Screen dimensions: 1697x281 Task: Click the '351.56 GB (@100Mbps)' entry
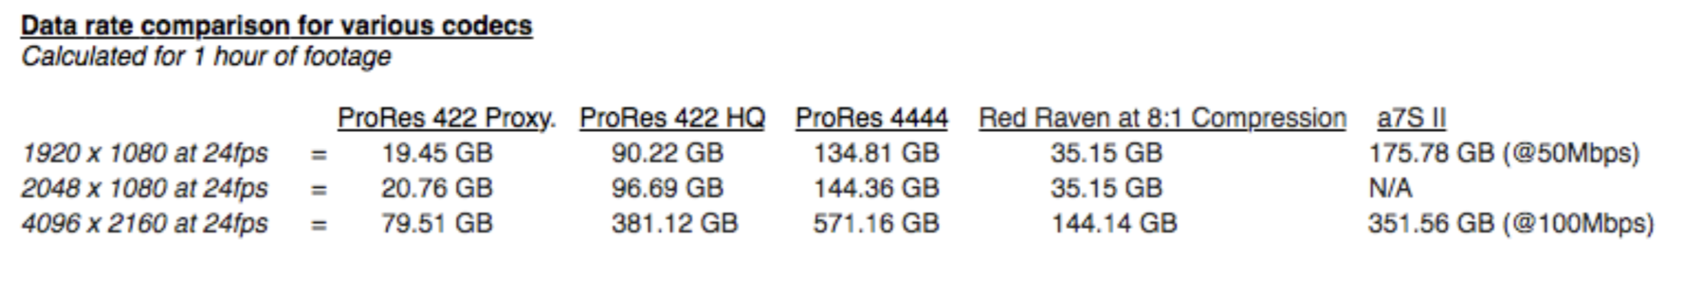point(1511,224)
